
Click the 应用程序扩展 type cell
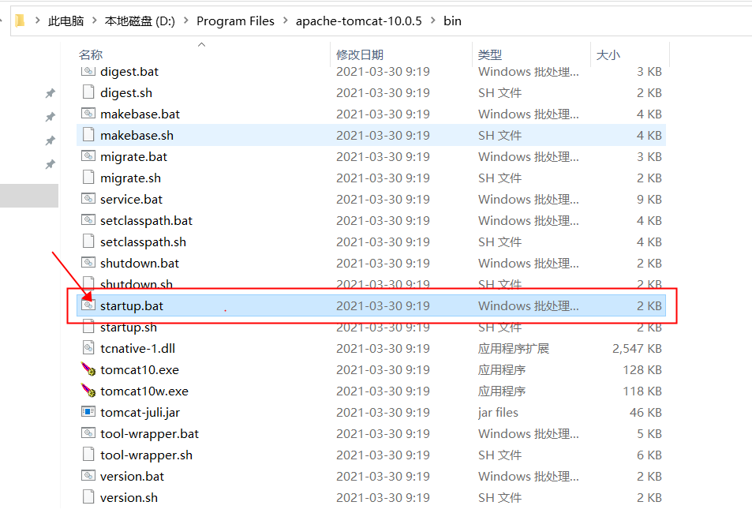(513, 348)
